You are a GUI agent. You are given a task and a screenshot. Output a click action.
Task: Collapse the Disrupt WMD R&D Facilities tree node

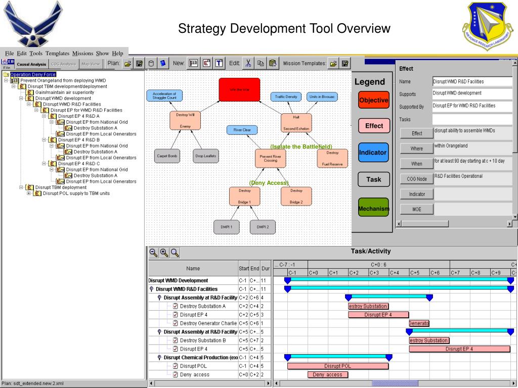(x=29, y=104)
